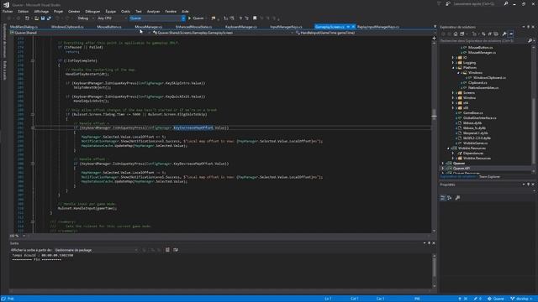Expand the Quaver.API project
Screen dimensions: 538x302
point(443,168)
